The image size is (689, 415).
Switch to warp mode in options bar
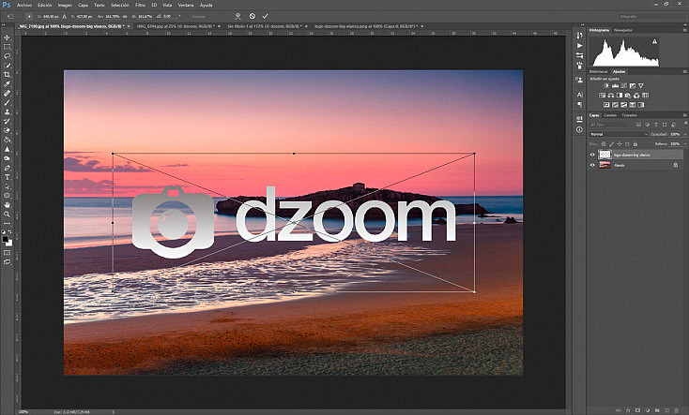[x=237, y=16]
